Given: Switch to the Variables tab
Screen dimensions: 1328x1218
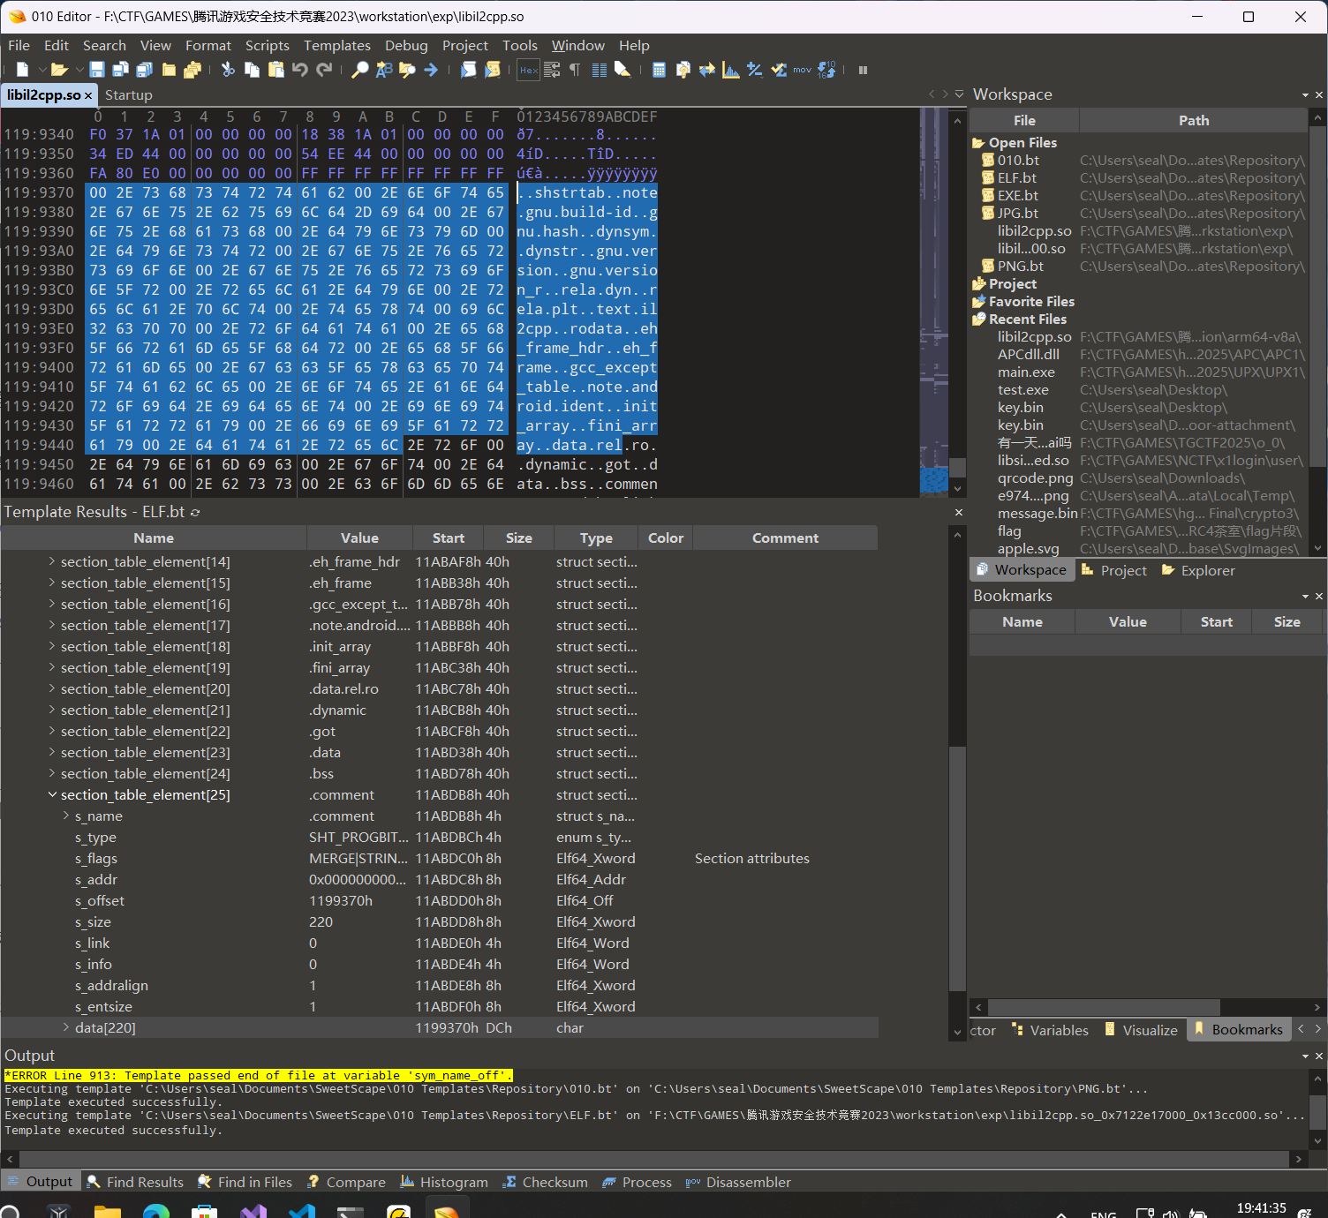Looking at the screenshot, I should click(x=1050, y=1031).
